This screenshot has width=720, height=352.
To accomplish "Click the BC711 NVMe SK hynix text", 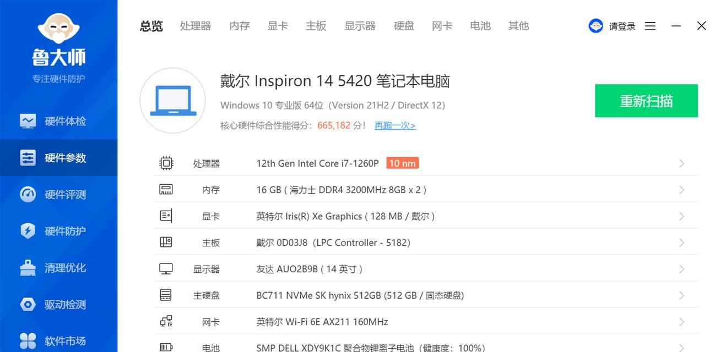I will [x=360, y=295].
